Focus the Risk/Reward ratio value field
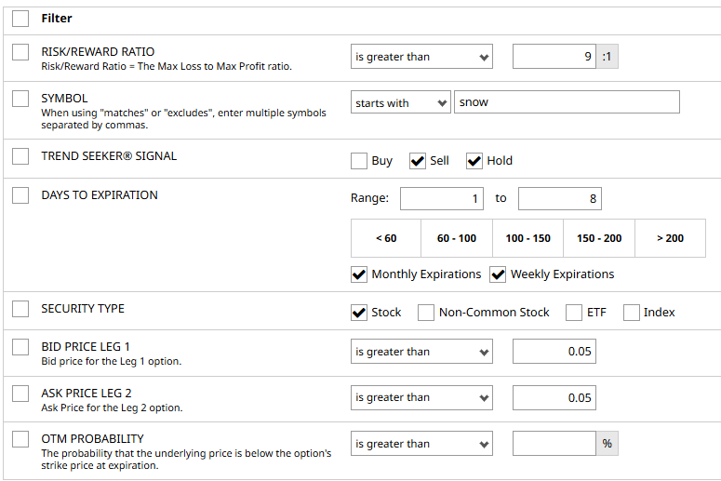 pyautogui.click(x=554, y=57)
